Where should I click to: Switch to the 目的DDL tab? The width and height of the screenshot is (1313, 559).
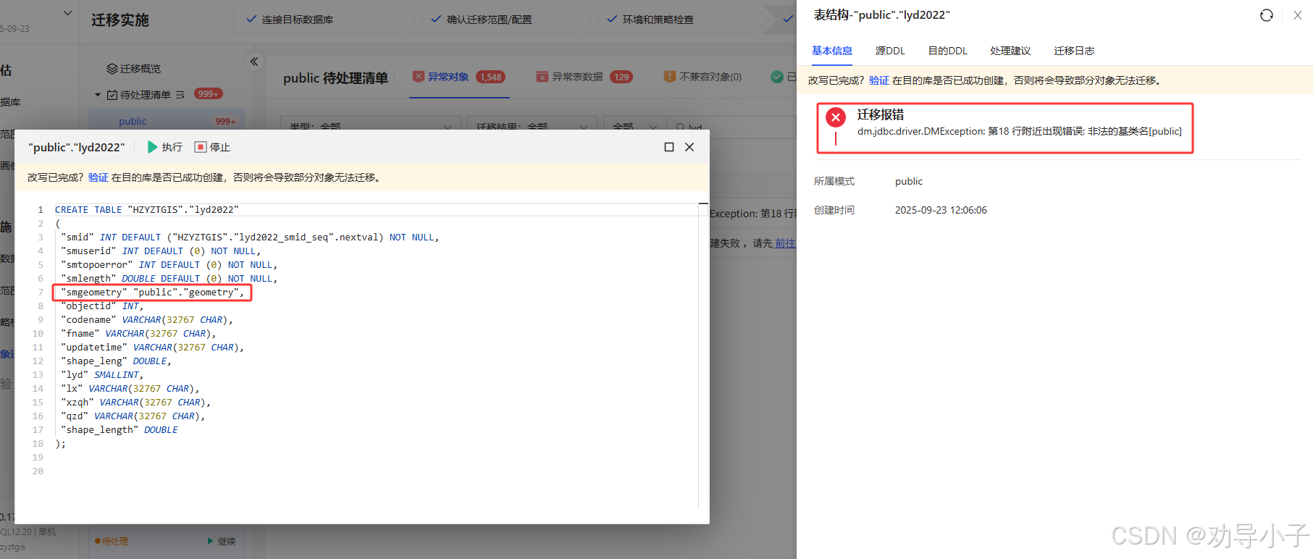[947, 51]
